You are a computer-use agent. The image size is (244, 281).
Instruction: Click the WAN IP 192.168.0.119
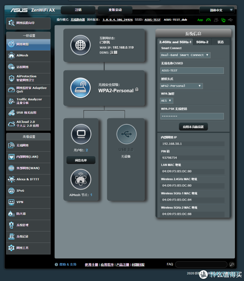[123, 47]
